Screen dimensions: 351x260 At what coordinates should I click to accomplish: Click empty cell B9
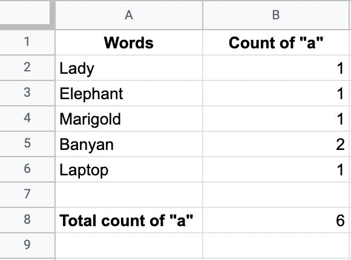coord(276,245)
